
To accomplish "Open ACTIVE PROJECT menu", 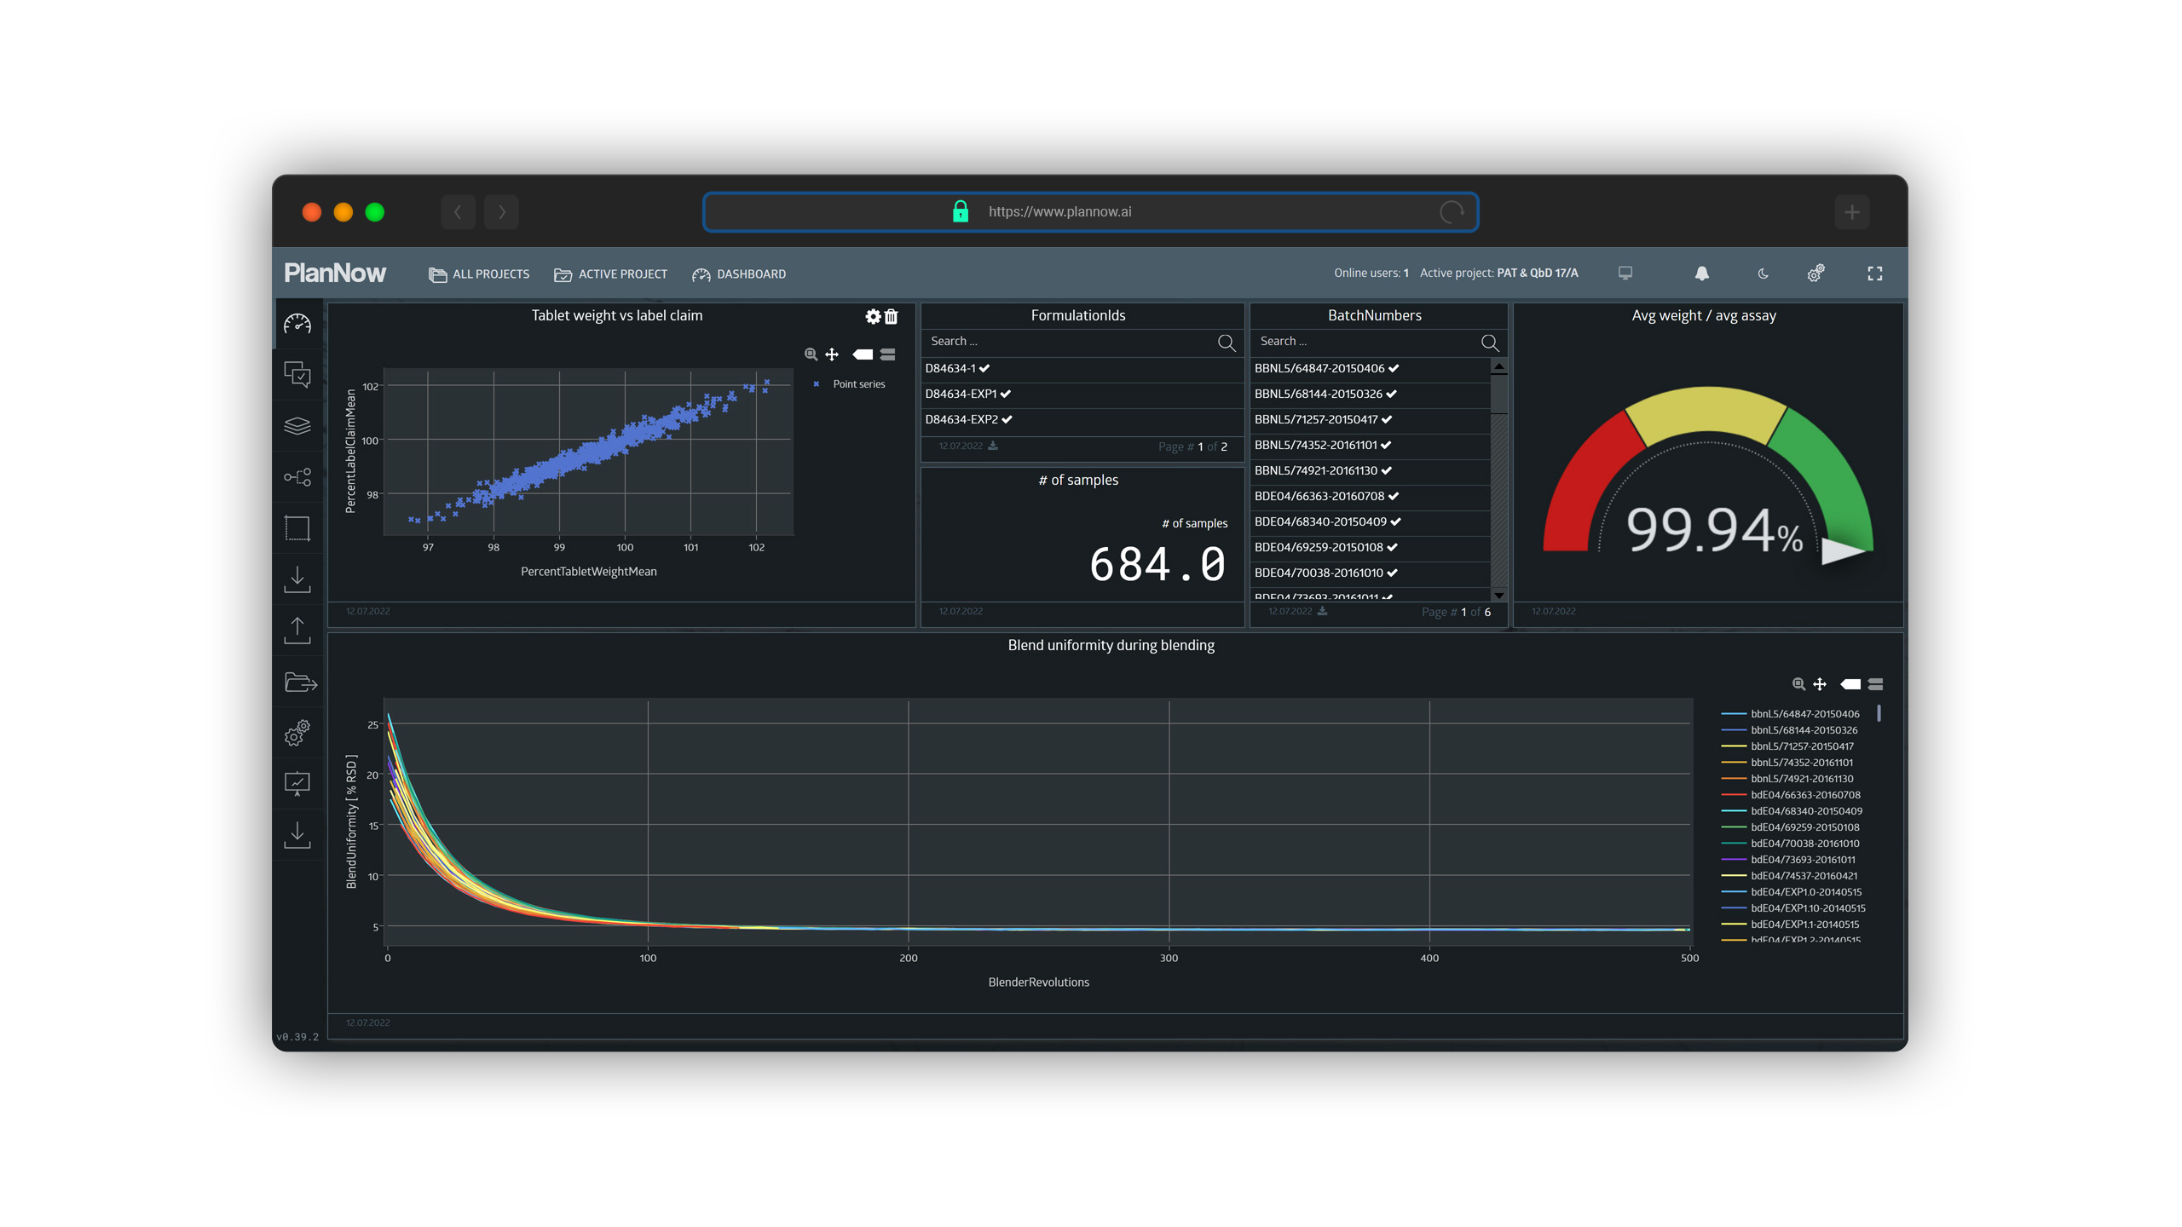I will click(x=610, y=274).
